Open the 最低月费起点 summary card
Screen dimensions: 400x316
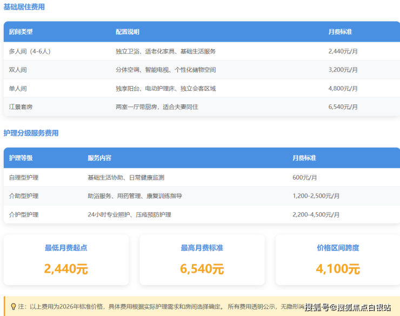(66, 260)
